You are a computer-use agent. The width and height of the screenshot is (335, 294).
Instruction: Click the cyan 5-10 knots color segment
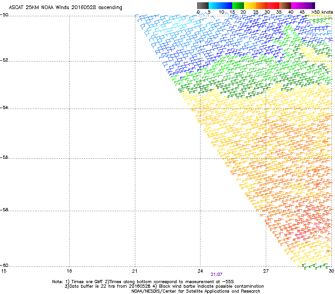[214, 5]
